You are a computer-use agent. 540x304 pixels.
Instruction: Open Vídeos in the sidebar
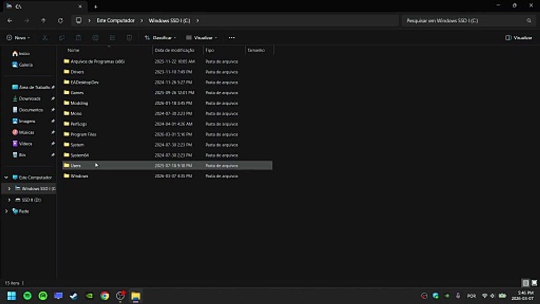(x=22, y=144)
